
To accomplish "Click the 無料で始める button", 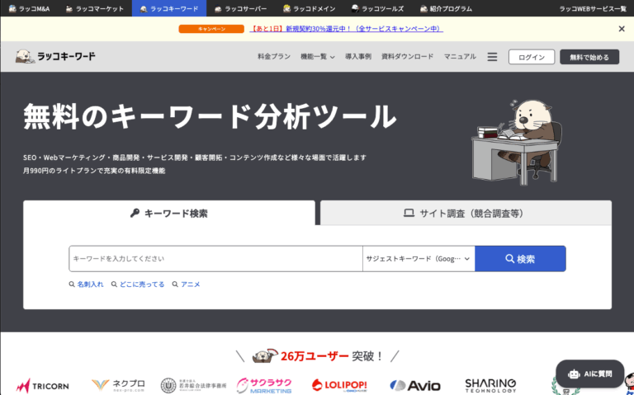I will pyautogui.click(x=589, y=57).
